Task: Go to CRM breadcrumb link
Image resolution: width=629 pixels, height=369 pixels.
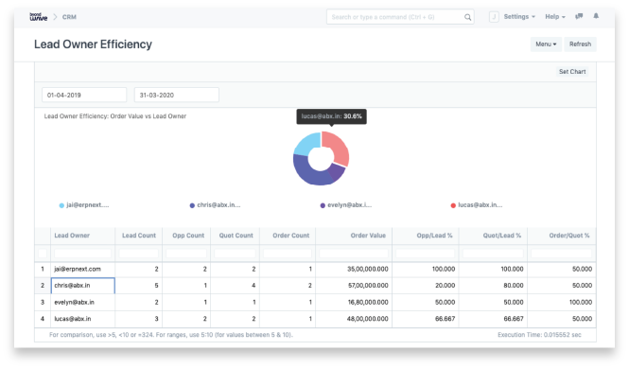Action: pyautogui.click(x=69, y=17)
